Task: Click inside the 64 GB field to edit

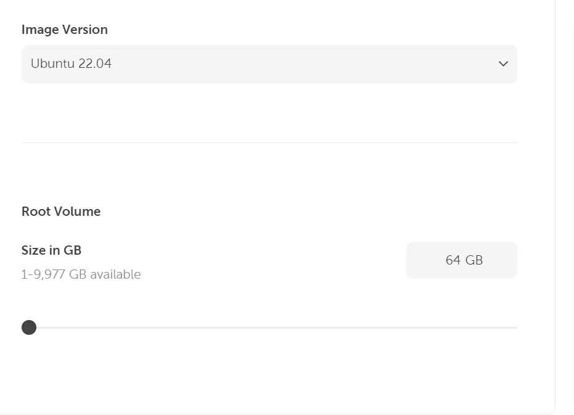Action: [x=461, y=260]
